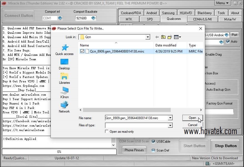The width and height of the screenshot is (244, 167).
Task: Open the Files of type dropdown
Action: (x=170, y=125)
